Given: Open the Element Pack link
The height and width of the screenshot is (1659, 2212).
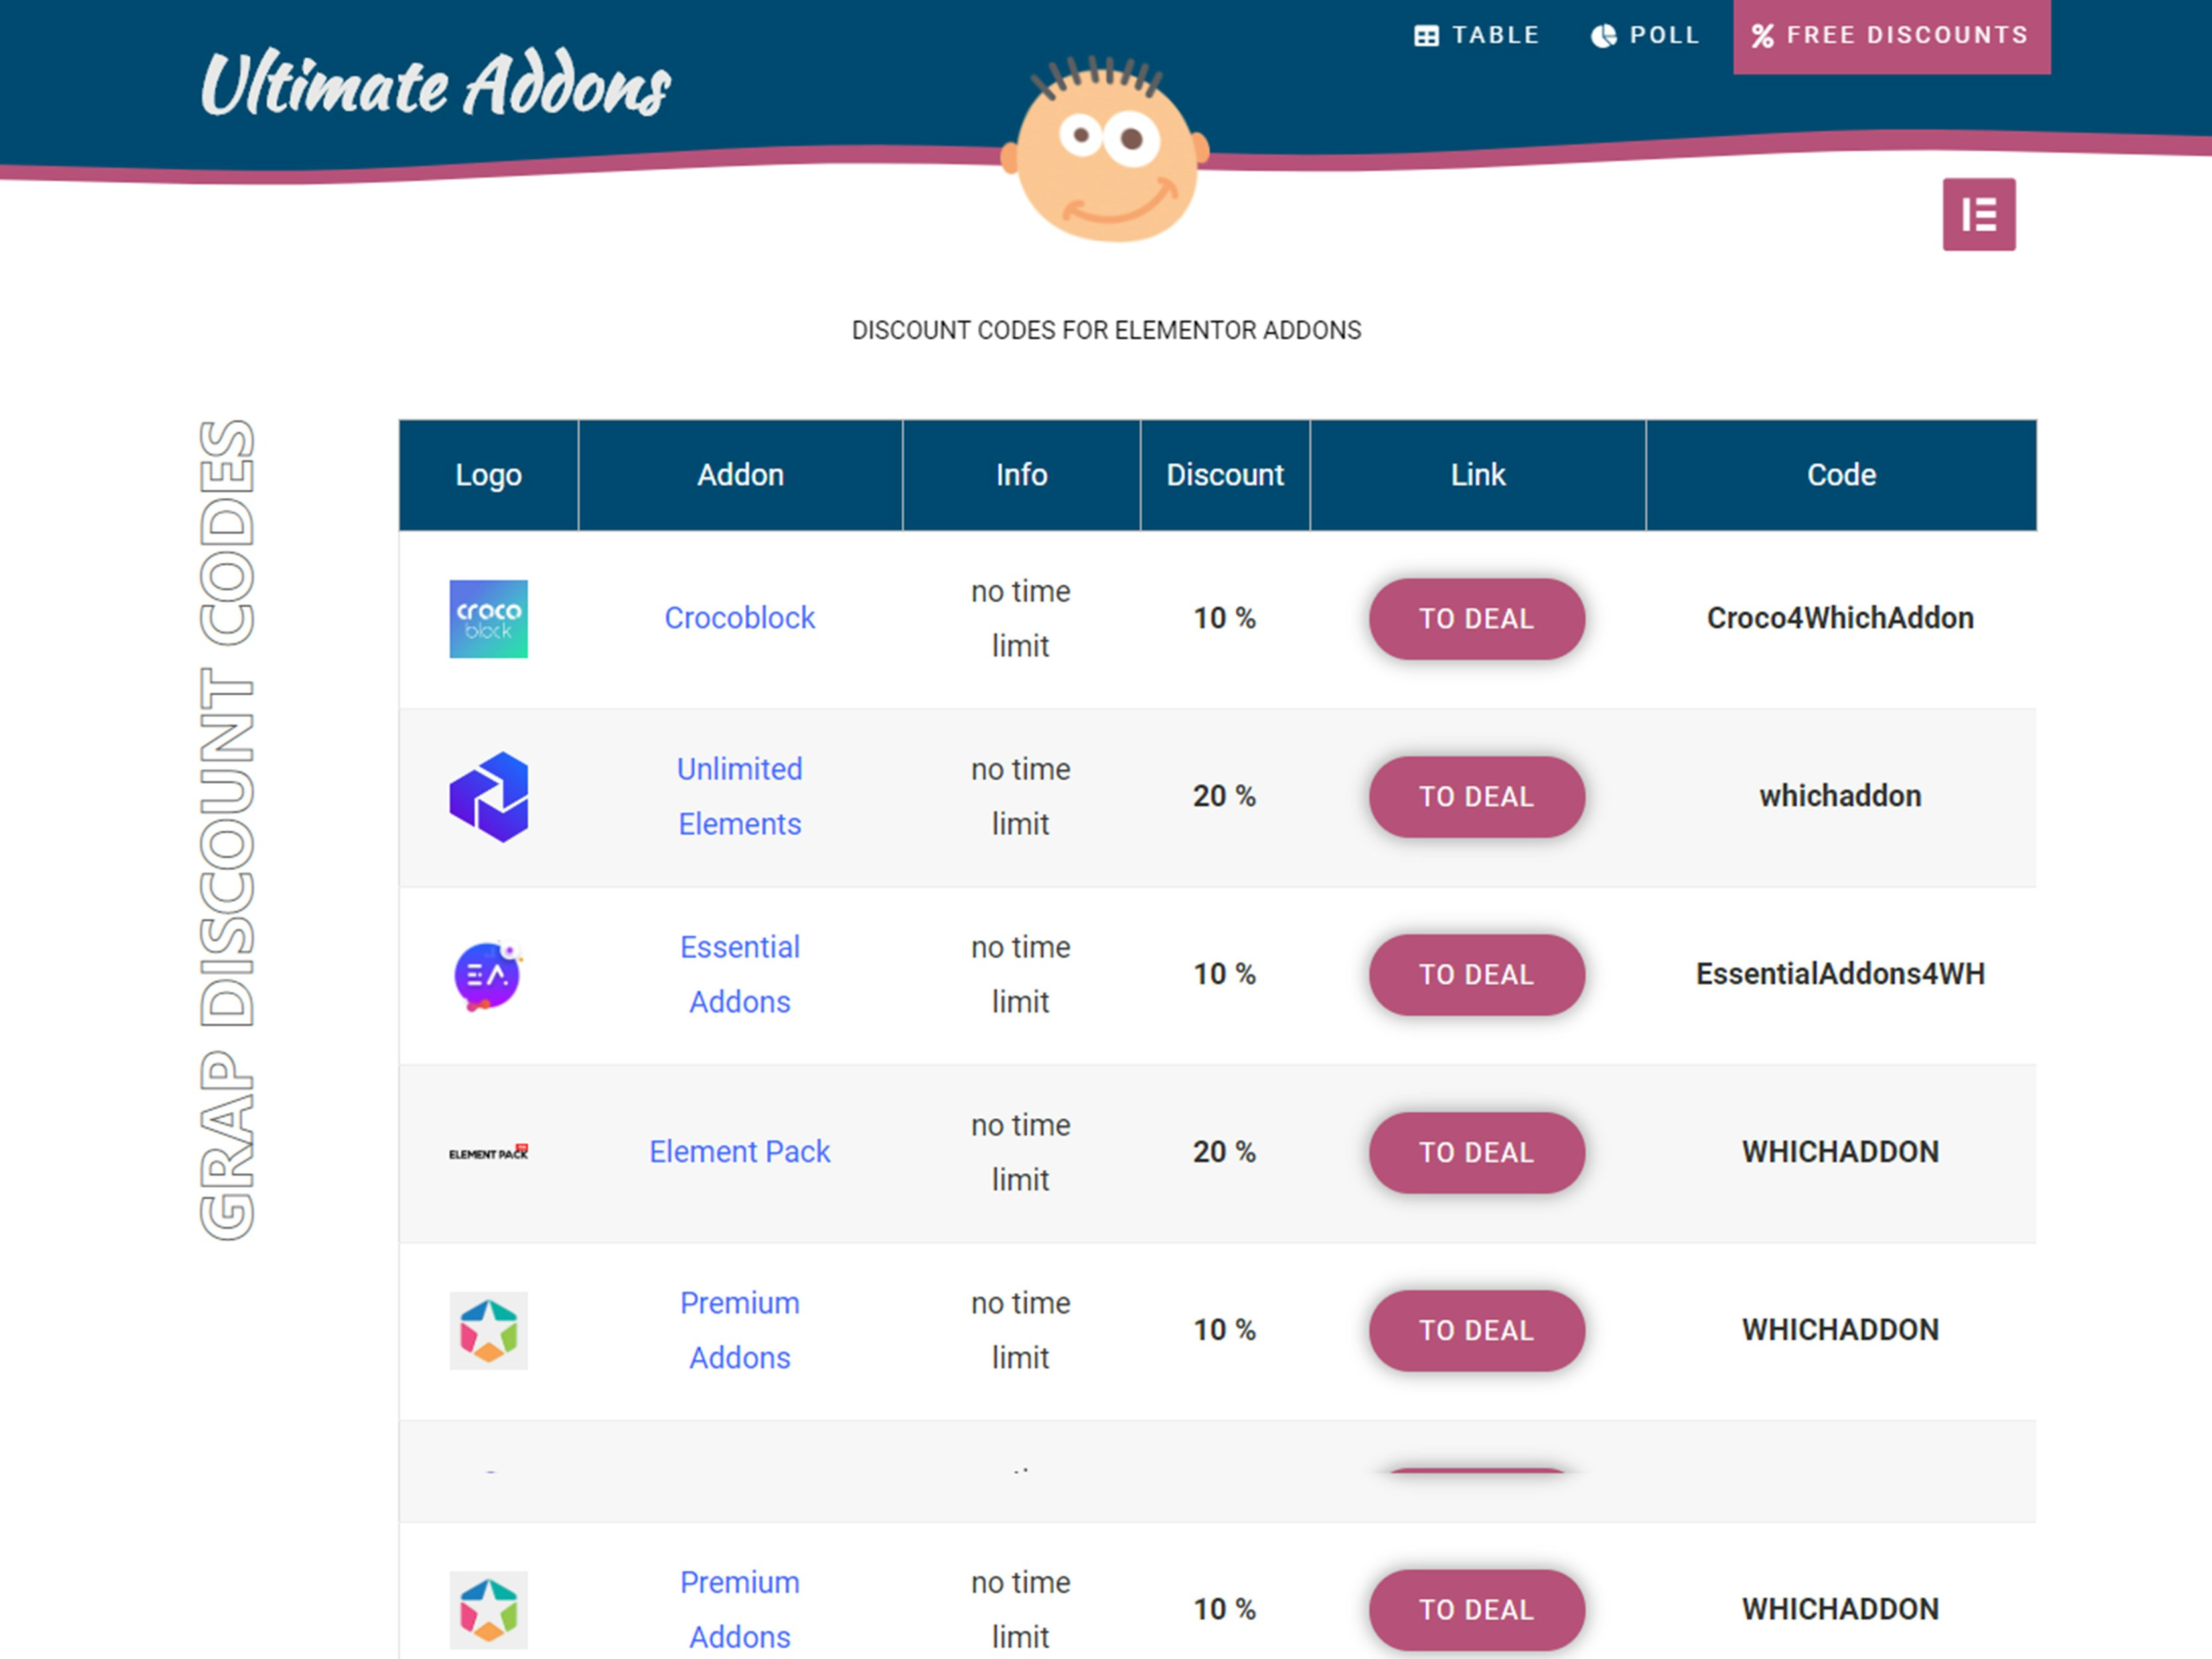Looking at the screenshot, I should click(739, 1151).
